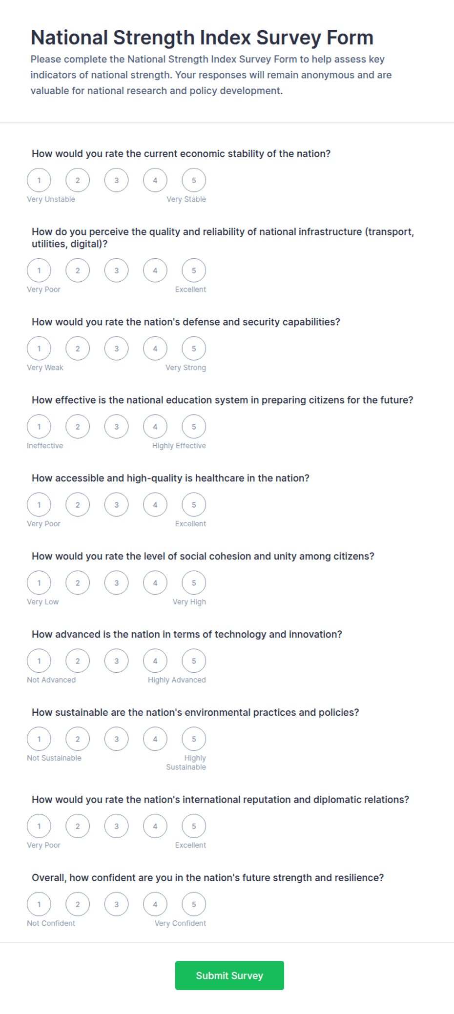The width and height of the screenshot is (454, 1014).
Task: Pick 5 for environmental practices question
Action: tap(194, 739)
